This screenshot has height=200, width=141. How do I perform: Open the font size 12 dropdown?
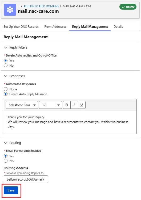pos(50,105)
